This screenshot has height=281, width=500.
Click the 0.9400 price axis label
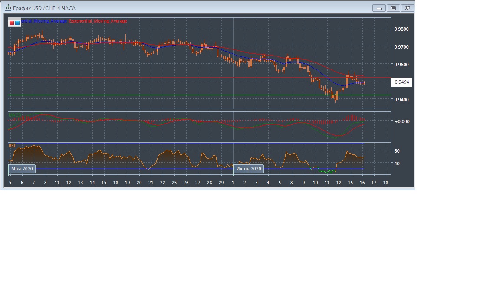click(401, 100)
